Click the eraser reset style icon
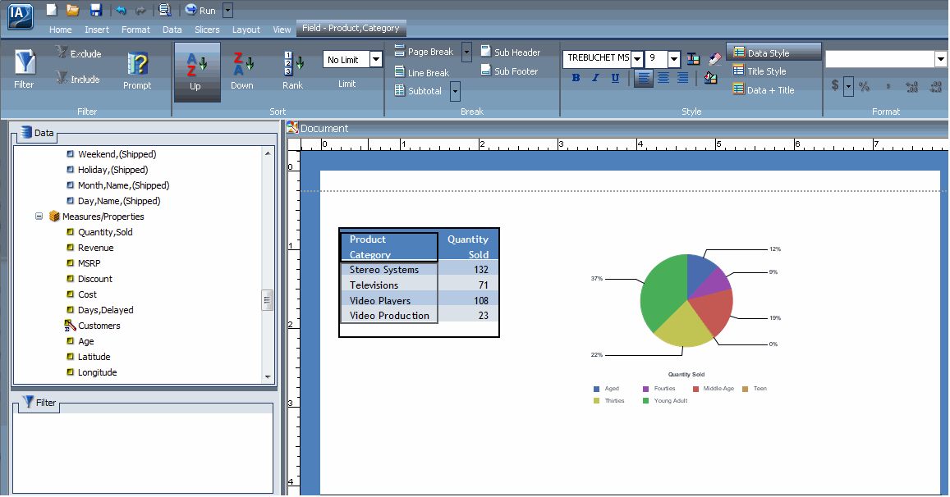 click(715, 58)
